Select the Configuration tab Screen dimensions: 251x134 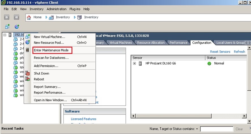pos(202,42)
